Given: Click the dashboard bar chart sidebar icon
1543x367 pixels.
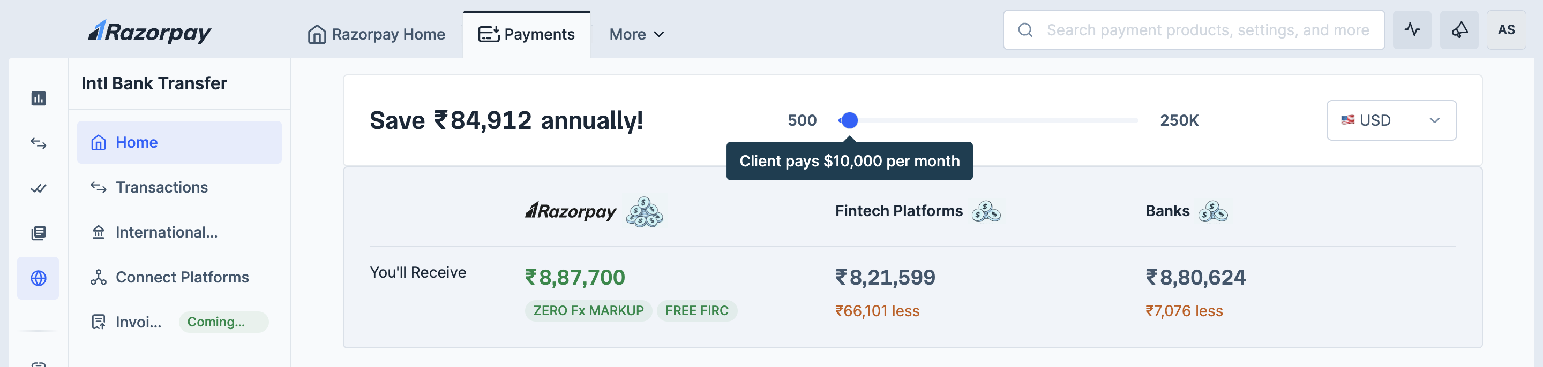Looking at the screenshot, I should tap(39, 98).
